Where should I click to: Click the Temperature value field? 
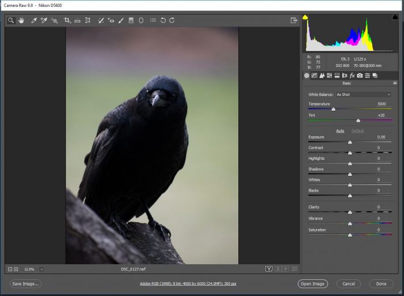coord(381,104)
